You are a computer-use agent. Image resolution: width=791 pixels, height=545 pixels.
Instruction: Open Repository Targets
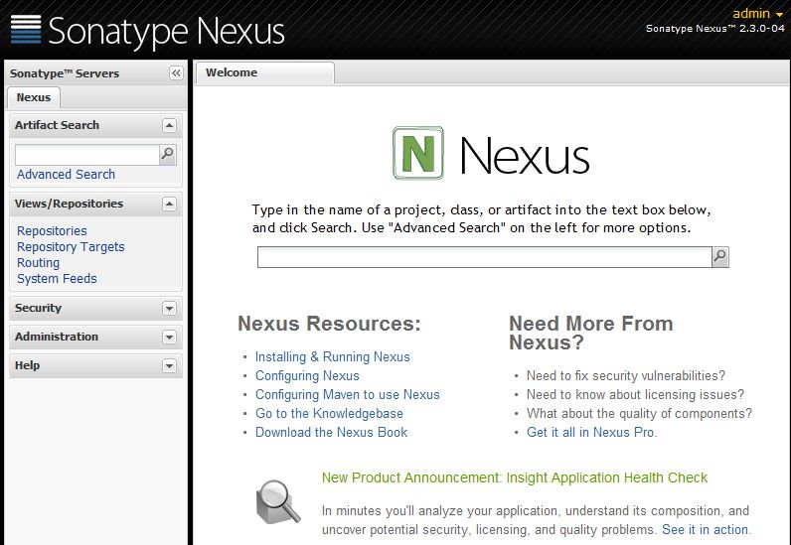pos(71,247)
